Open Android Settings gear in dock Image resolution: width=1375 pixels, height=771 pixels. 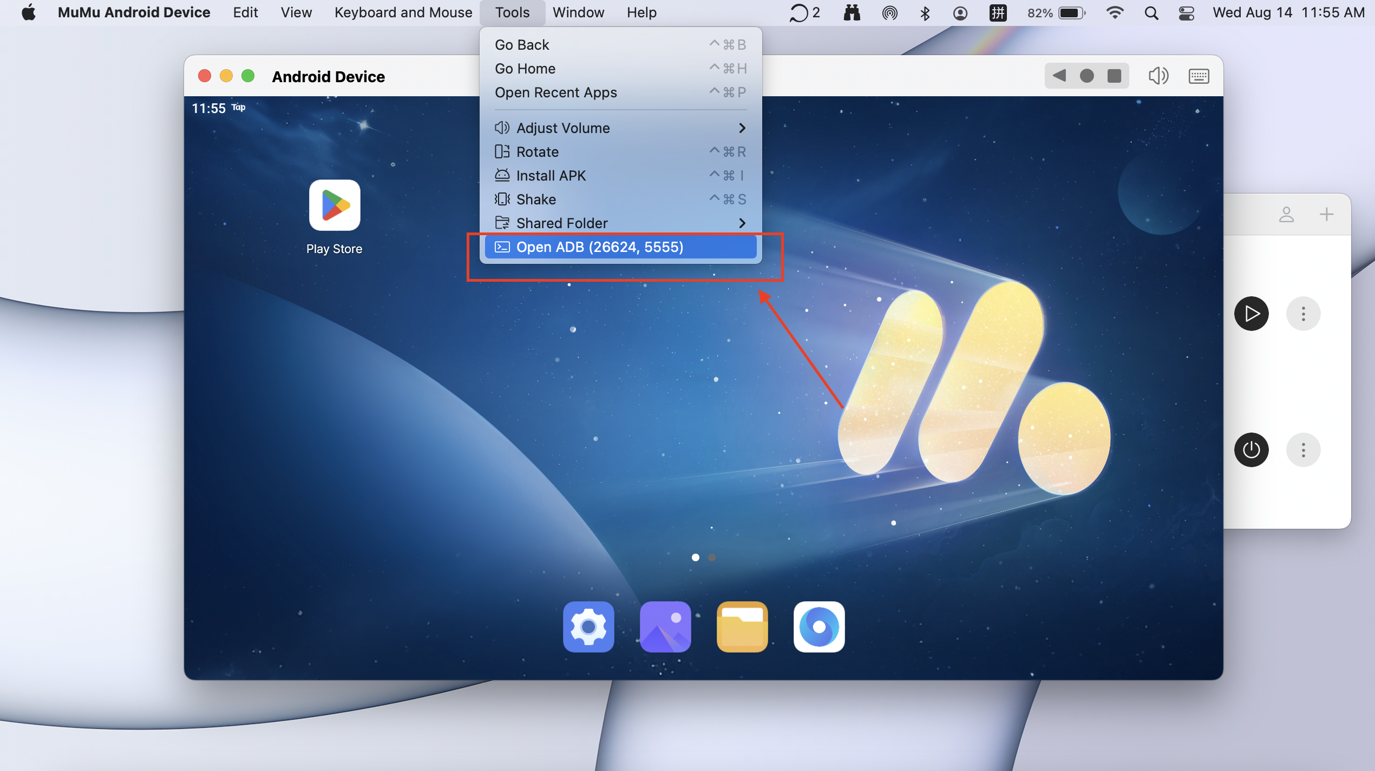(588, 627)
